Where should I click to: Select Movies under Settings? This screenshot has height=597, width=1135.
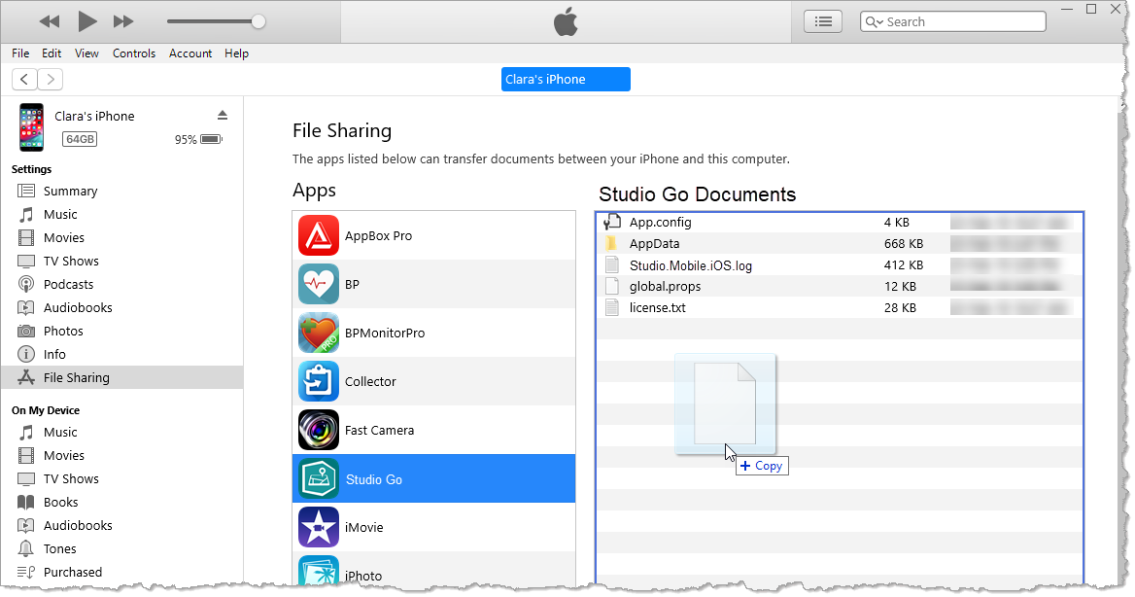64,237
